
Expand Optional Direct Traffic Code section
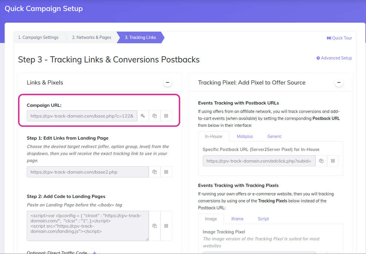pyautogui.click(x=95, y=252)
